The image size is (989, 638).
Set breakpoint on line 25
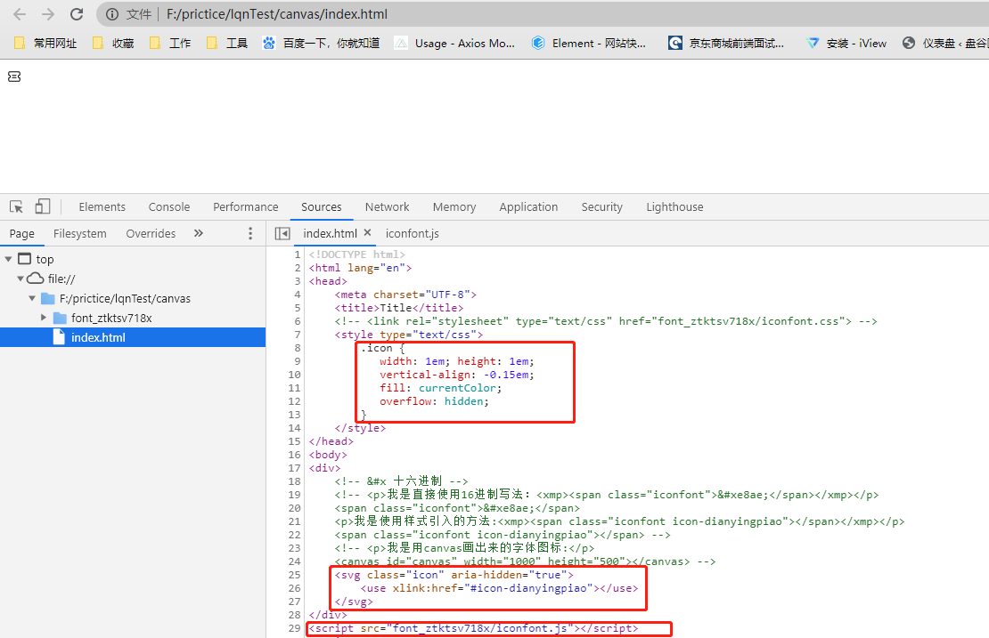click(x=295, y=575)
